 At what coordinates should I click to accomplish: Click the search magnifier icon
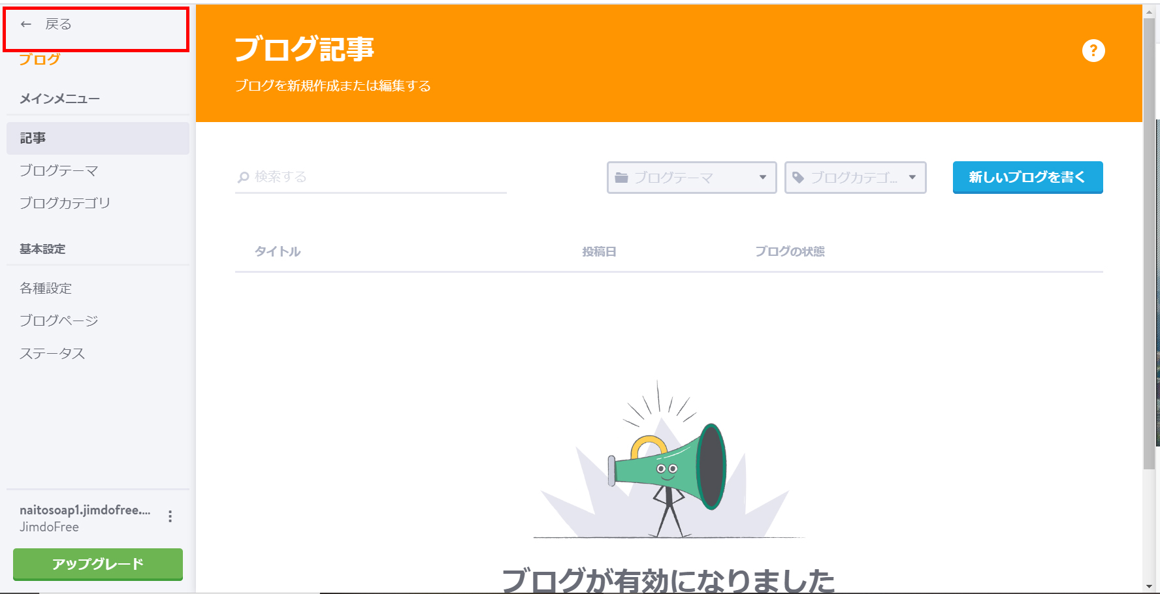(244, 176)
